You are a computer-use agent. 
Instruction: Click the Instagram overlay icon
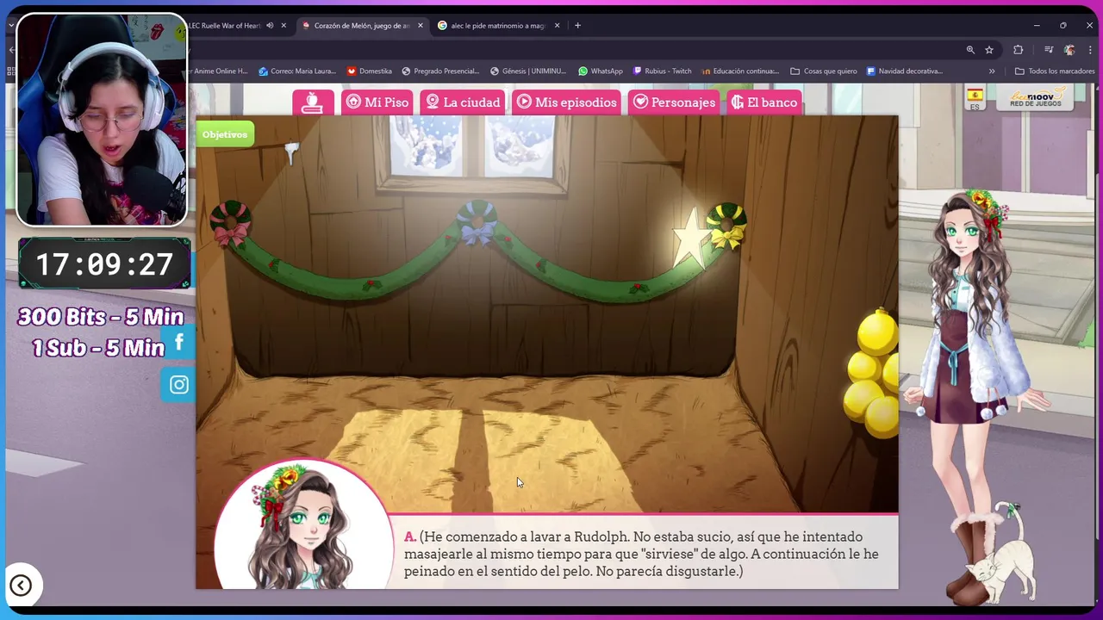point(178,385)
